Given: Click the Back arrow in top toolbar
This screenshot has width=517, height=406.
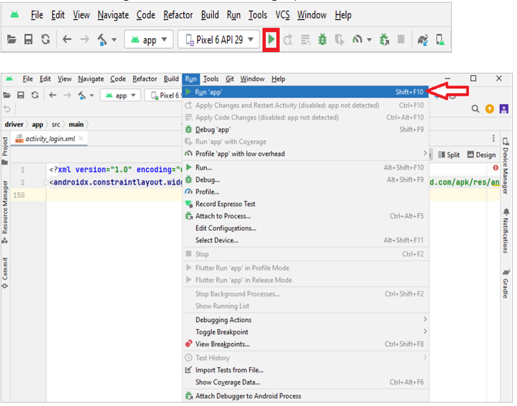Looking at the screenshot, I should 67,40.
